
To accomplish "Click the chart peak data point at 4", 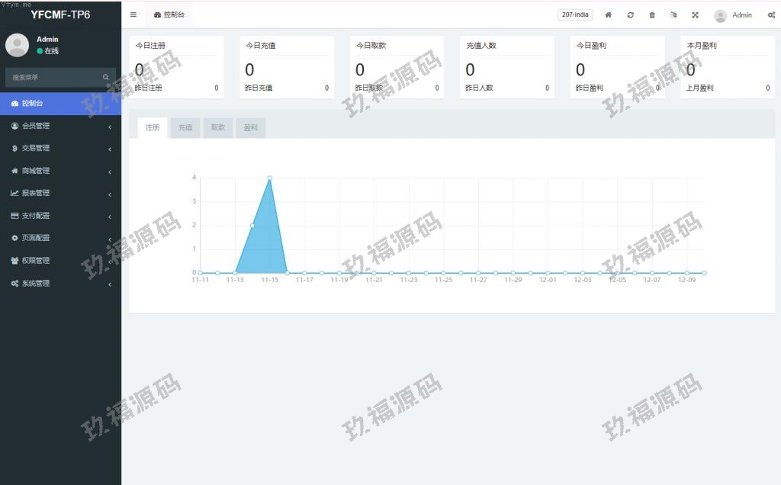I will (x=270, y=178).
